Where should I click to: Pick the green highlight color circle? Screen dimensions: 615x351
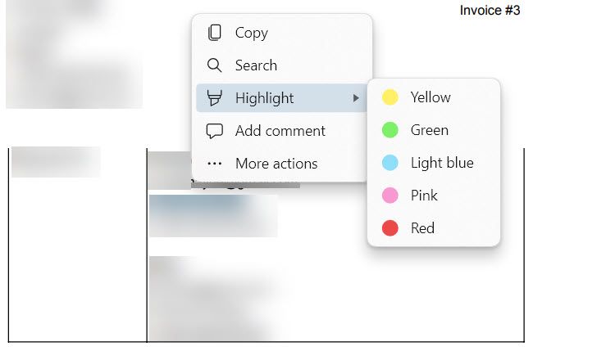(x=390, y=130)
